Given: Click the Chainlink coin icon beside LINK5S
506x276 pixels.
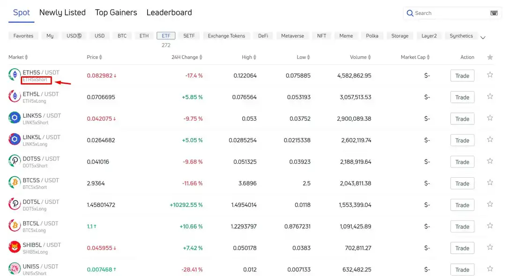Looking at the screenshot, I should [13, 118].
